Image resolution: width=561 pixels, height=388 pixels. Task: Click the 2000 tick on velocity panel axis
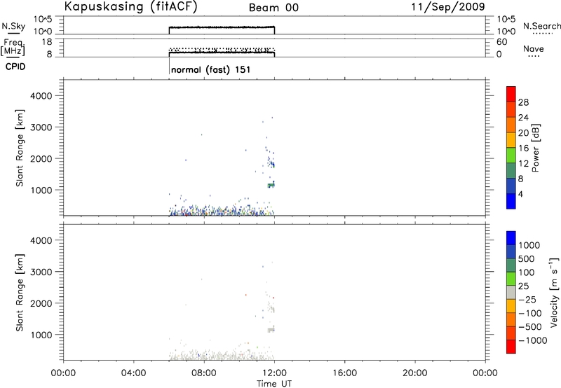click(41, 303)
